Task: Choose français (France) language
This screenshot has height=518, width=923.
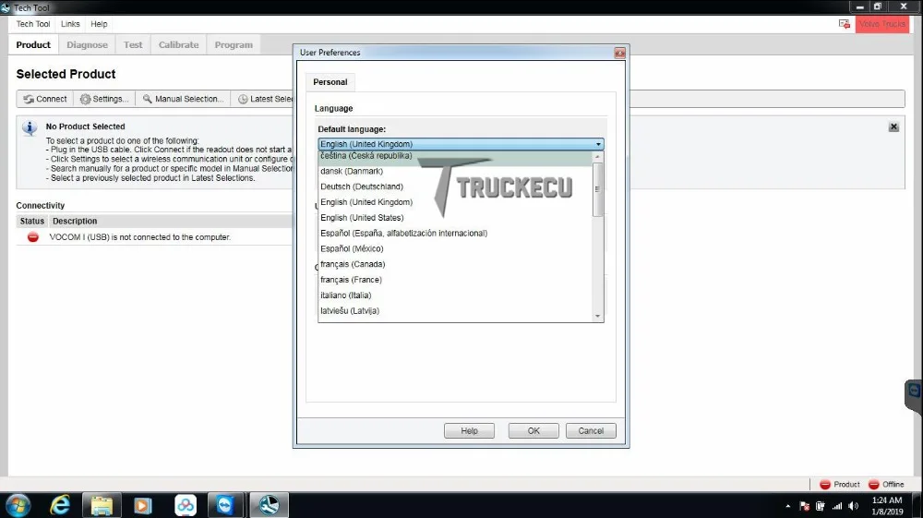Action: click(x=455, y=280)
